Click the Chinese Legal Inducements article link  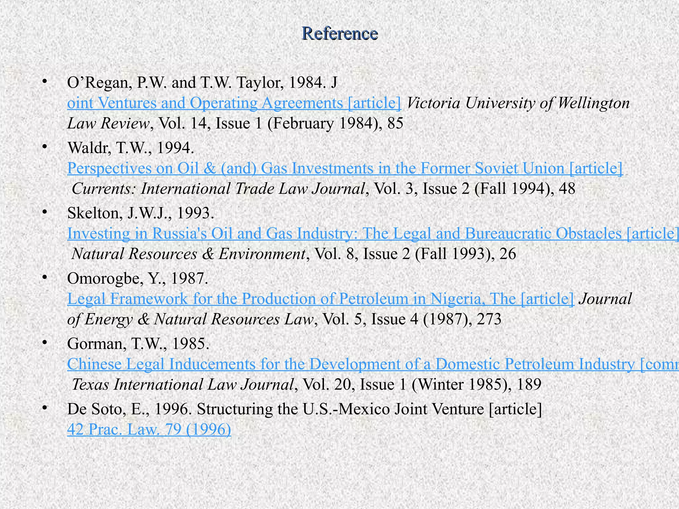(x=373, y=364)
